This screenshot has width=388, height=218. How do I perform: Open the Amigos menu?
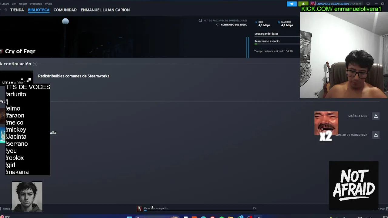pyautogui.click(x=23, y=4)
